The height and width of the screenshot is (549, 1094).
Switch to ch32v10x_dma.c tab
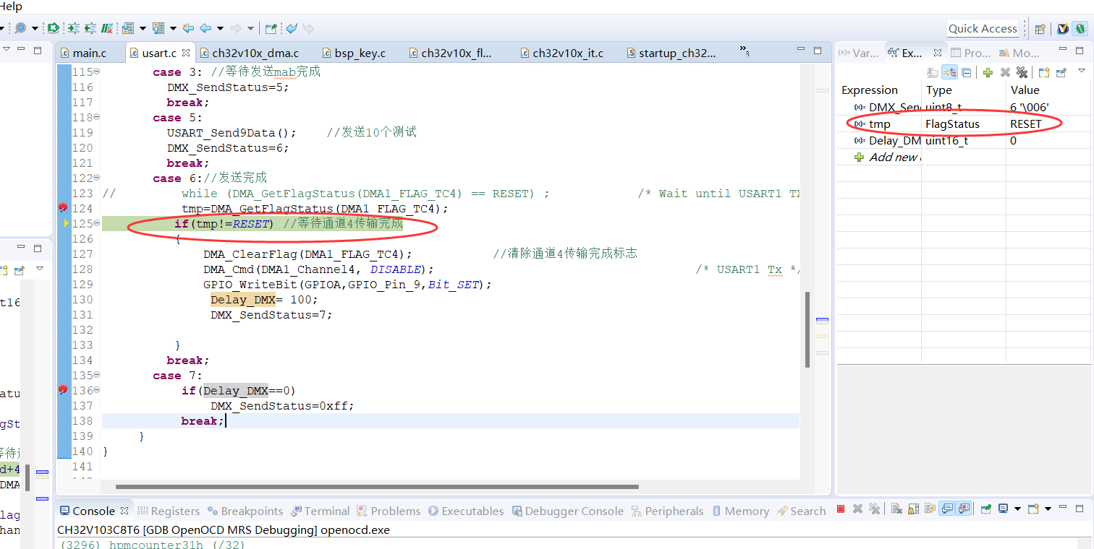pyautogui.click(x=249, y=53)
